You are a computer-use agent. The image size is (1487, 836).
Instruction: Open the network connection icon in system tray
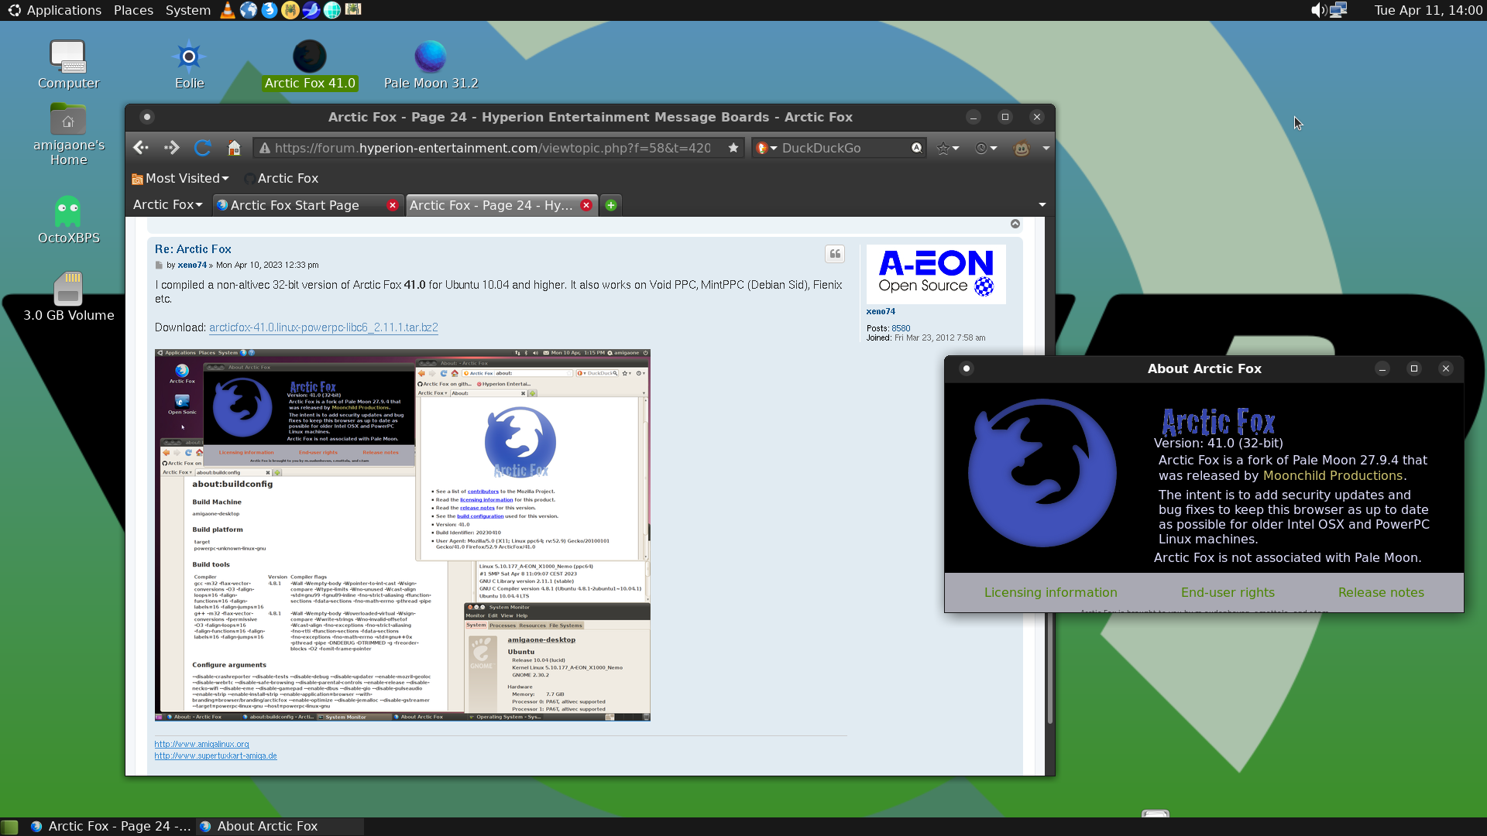[x=1339, y=10]
